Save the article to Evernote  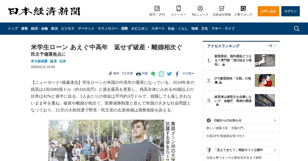pyautogui.click(x=153, y=74)
